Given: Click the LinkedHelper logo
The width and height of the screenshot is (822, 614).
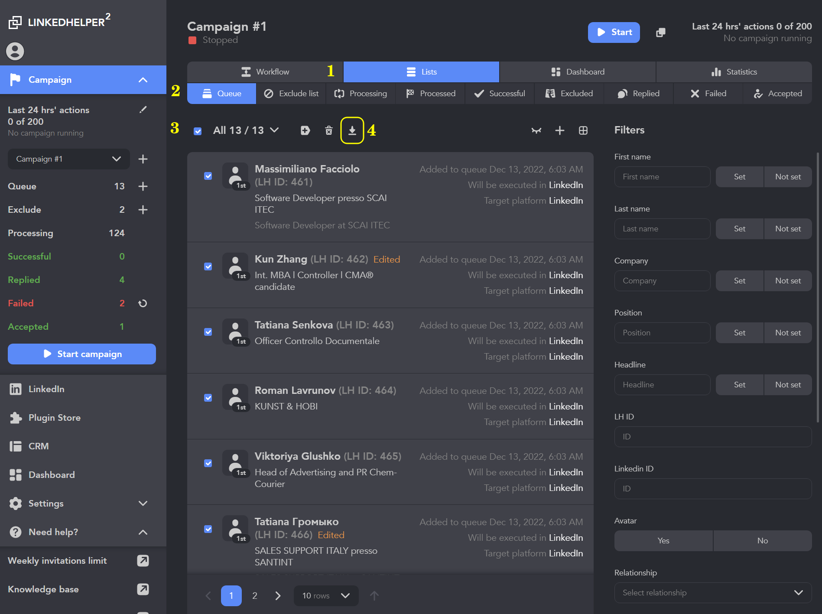Looking at the screenshot, I should point(59,21).
